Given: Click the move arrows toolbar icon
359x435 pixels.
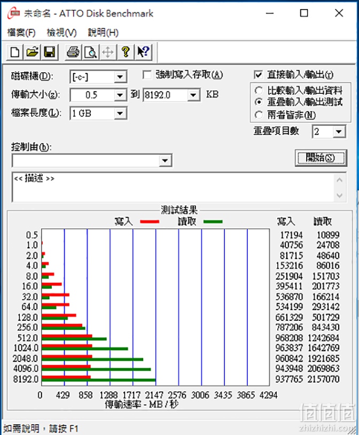Looking at the screenshot, I should pyautogui.click(x=108, y=52).
